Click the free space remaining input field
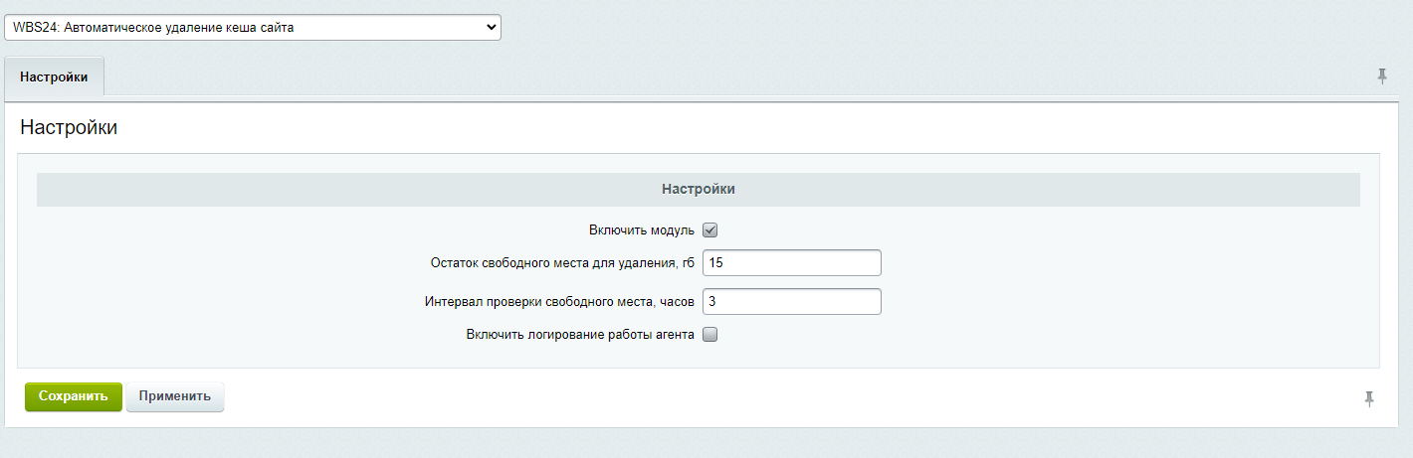 click(791, 263)
